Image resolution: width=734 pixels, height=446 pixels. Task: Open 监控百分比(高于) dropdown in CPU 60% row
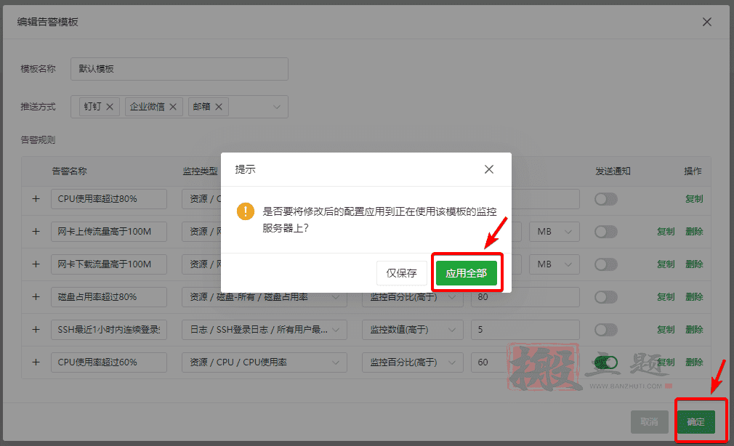tap(412, 362)
